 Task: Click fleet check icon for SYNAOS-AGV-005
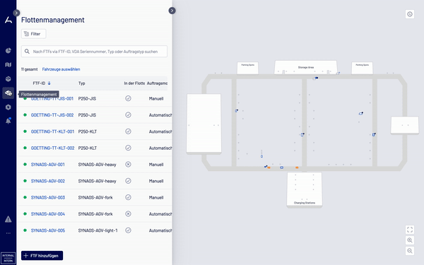128,230
